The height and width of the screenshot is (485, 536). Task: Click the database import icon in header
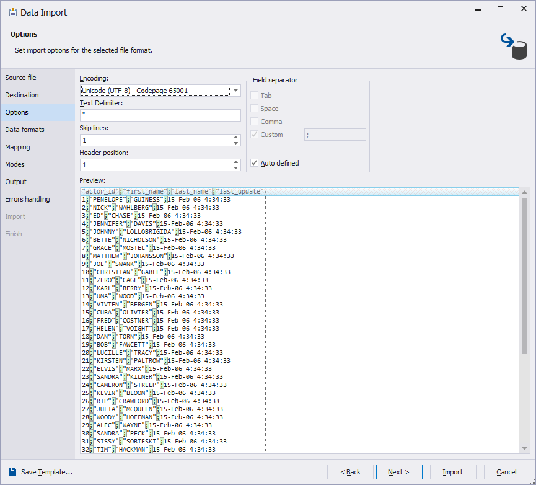point(514,47)
